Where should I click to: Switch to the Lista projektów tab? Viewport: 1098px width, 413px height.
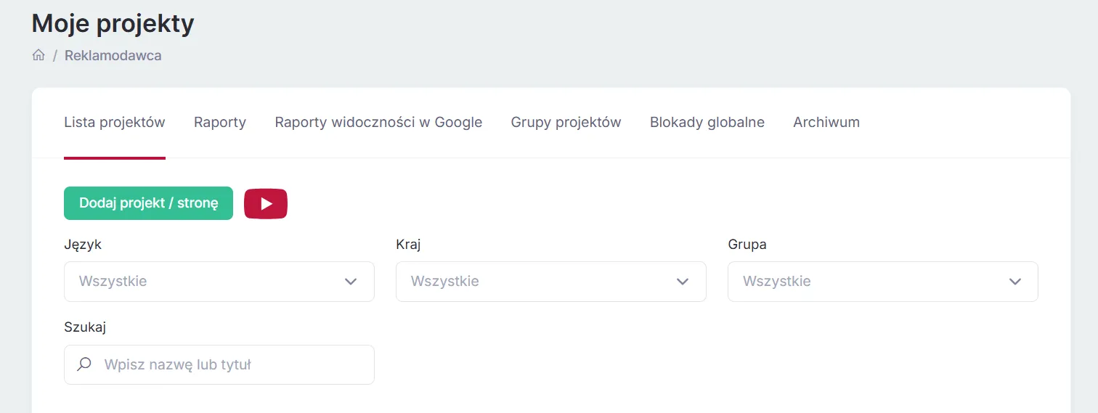click(115, 123)
